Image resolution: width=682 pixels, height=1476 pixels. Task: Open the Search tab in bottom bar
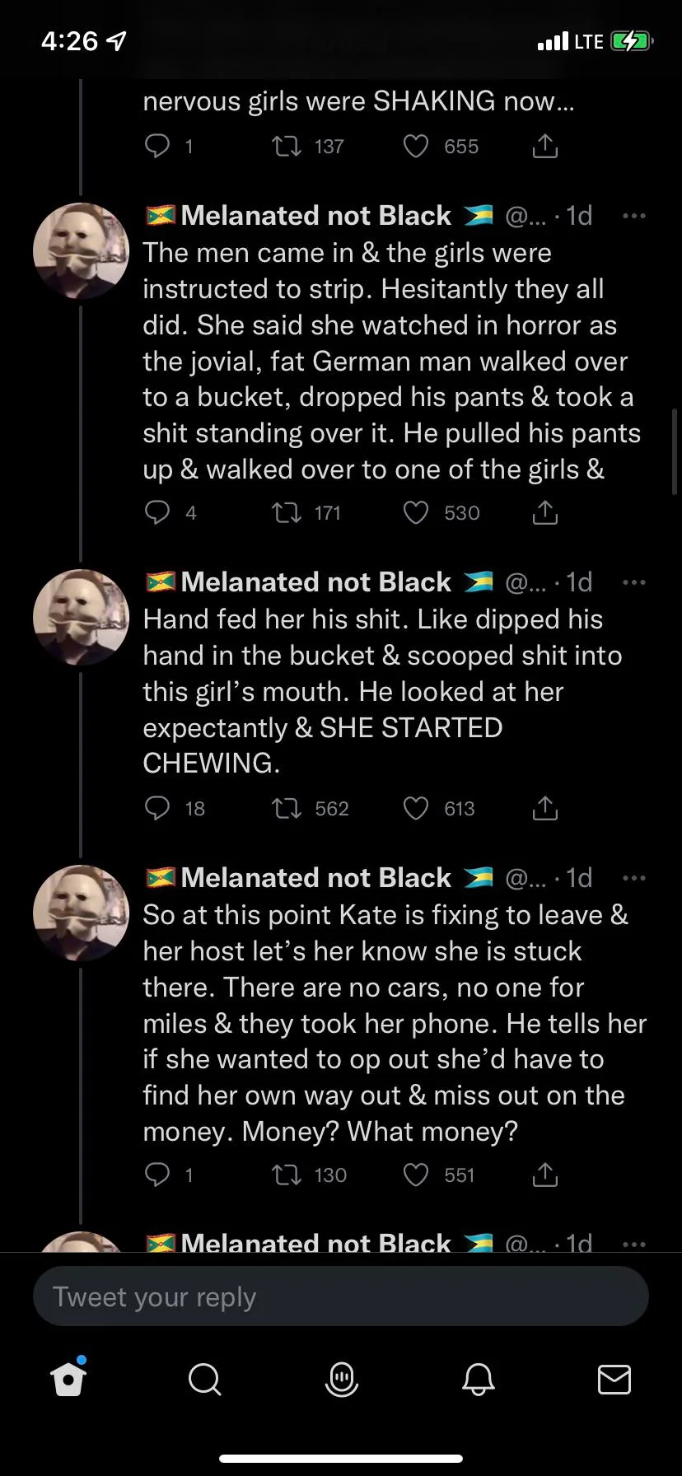(204, 1379)
